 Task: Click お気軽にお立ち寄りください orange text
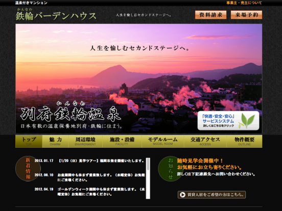(x=209, y=167)
